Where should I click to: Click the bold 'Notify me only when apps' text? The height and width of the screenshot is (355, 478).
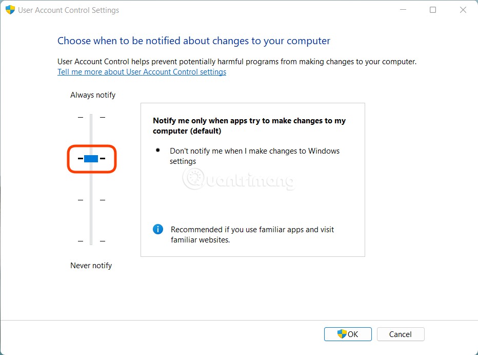[x=249, y=126]
